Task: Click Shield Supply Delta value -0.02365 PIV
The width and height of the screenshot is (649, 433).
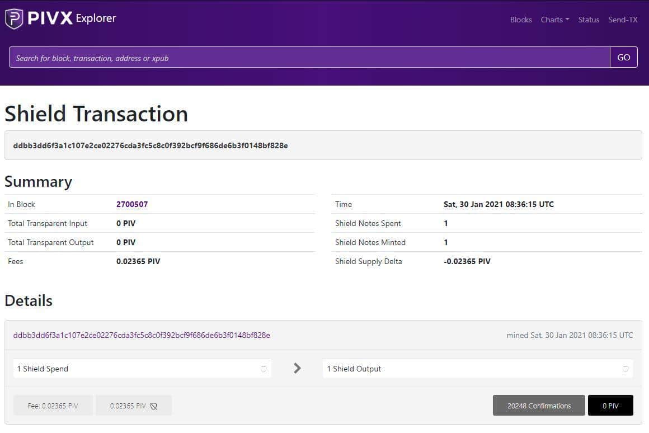Action: click(467, 261)
